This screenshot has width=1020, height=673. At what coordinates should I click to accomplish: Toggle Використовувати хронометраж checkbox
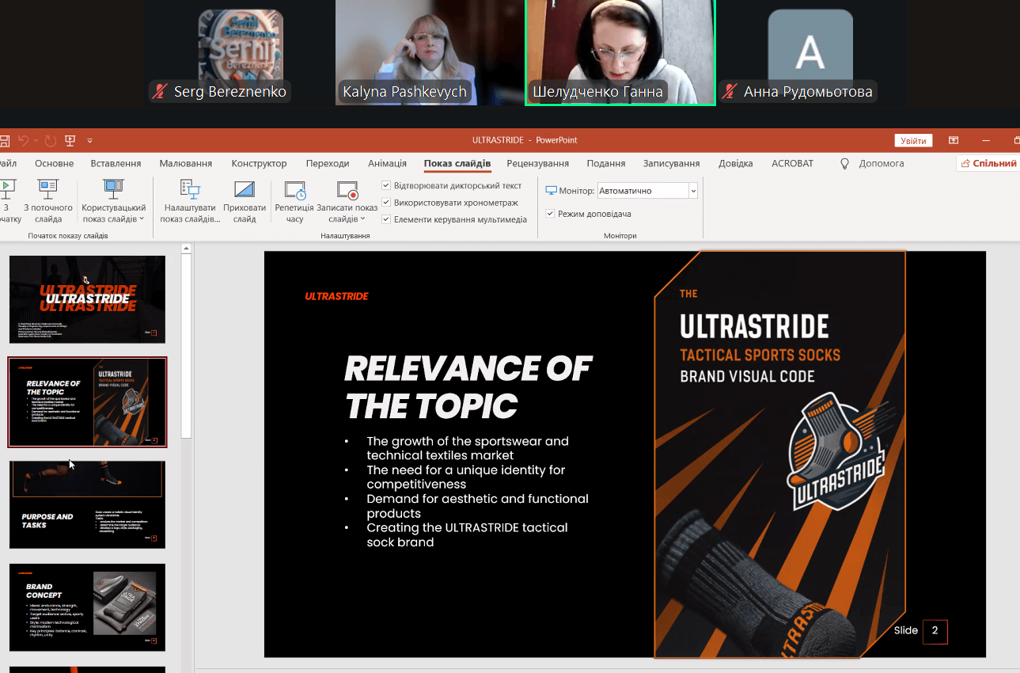click(386, 203)
